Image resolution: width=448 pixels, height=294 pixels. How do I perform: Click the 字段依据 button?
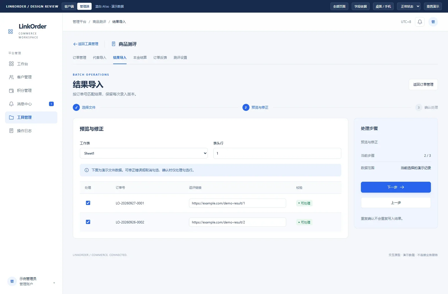click(x=361, y=6)
